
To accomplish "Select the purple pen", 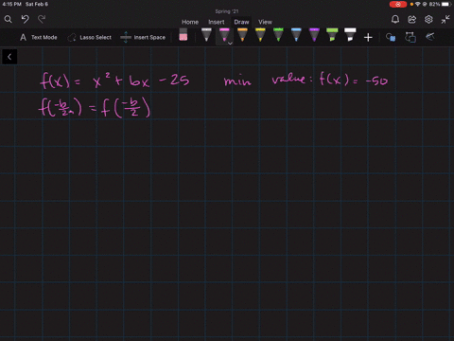I will click(314, 35).
